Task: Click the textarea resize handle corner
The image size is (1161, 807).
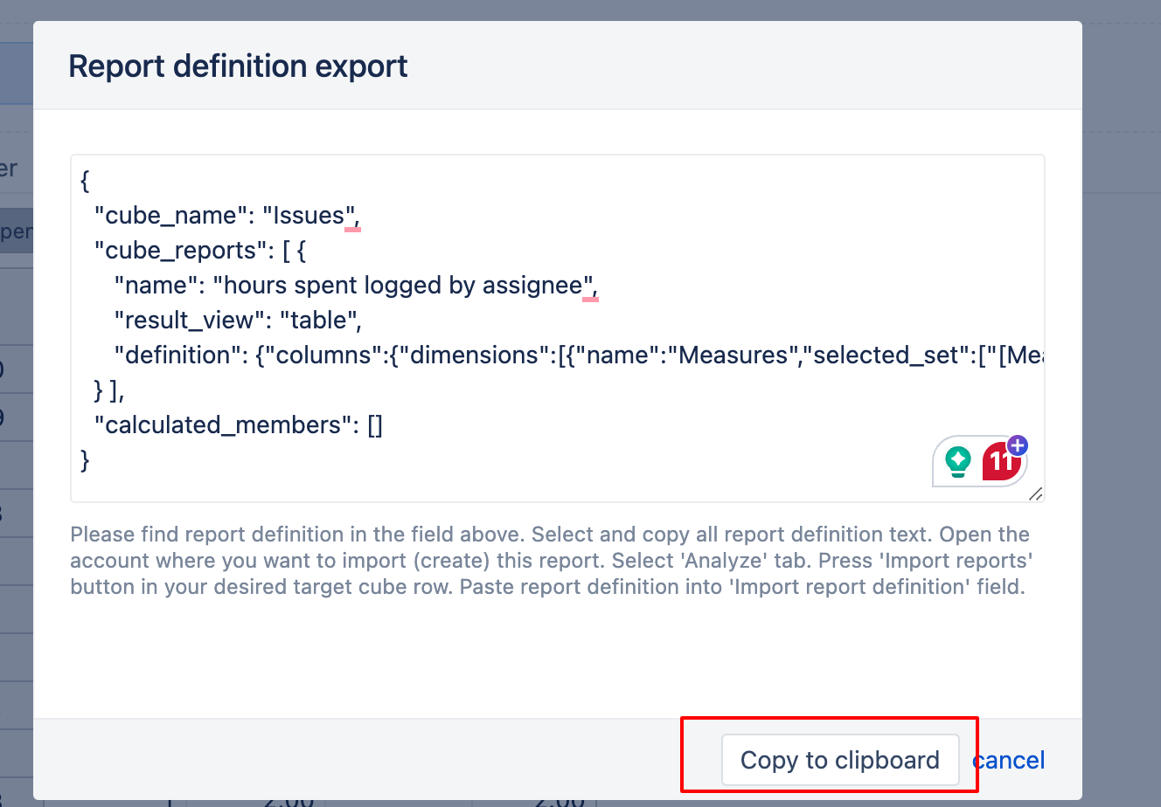Action: pos(1035,493)
